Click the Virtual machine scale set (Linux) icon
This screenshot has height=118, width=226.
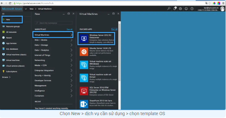click(x=84, y=78)
